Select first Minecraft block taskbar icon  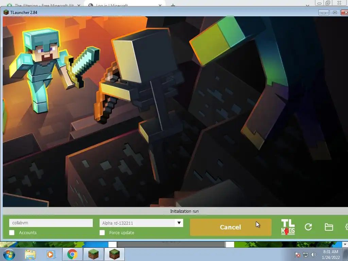pos(93,254)
